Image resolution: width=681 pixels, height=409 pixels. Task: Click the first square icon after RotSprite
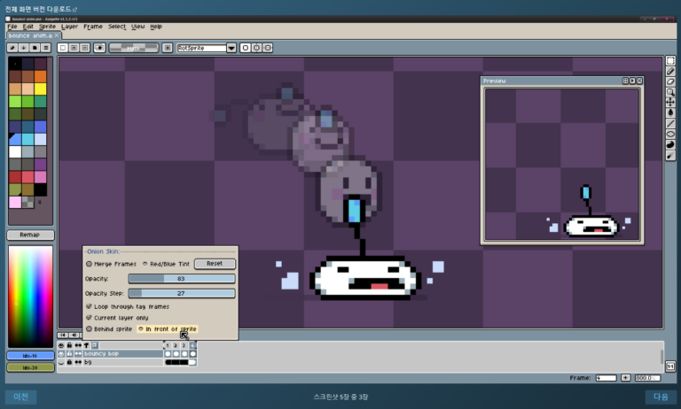tap(246, 48)
